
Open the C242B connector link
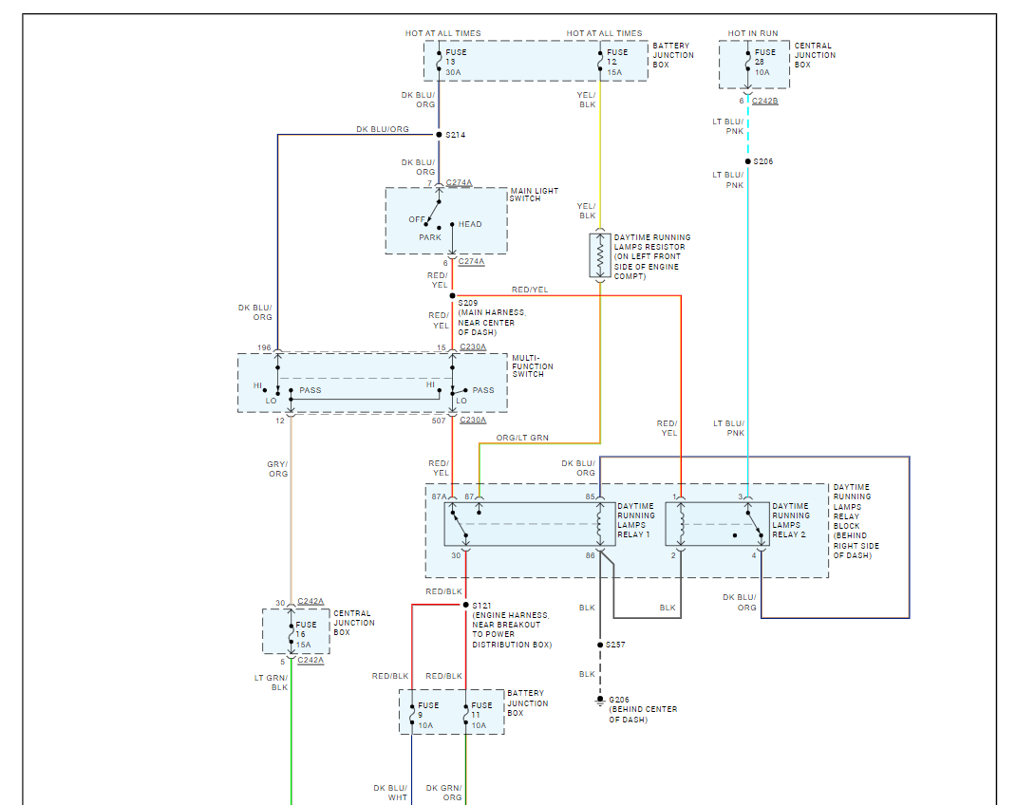764,101
